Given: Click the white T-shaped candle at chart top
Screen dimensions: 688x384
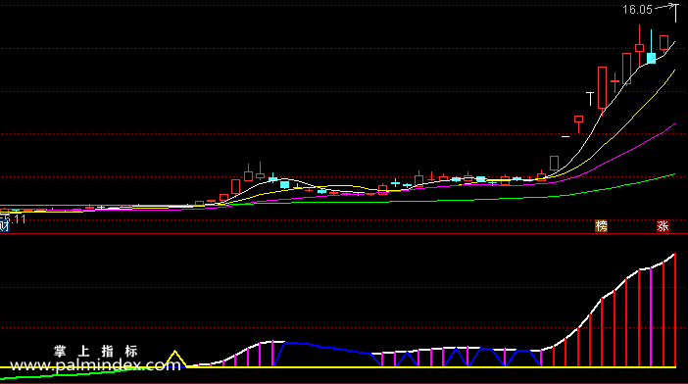Looking at the screenshot, I should tap(675, 13).
